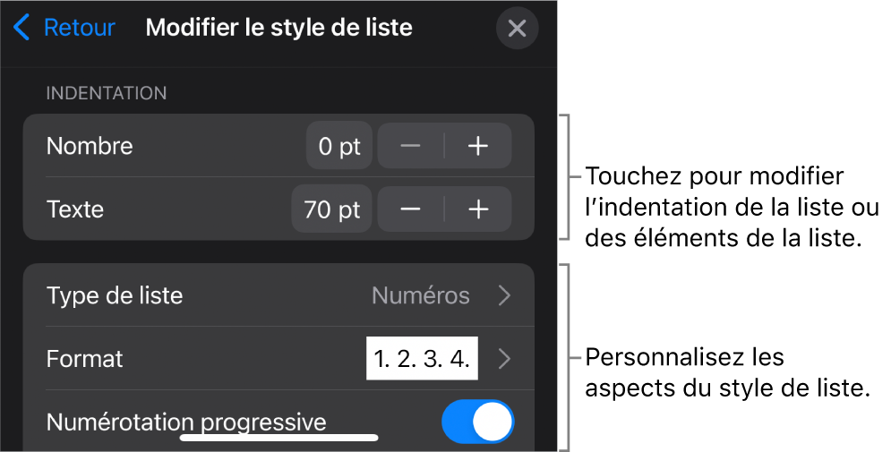Open Type de liste chevron
The image size is (891, 452).
click(505, 295)
